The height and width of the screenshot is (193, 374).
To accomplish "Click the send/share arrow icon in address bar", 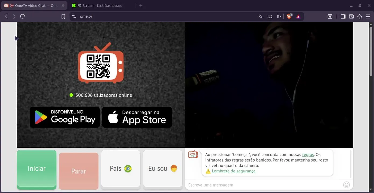I will pos(279,16).
